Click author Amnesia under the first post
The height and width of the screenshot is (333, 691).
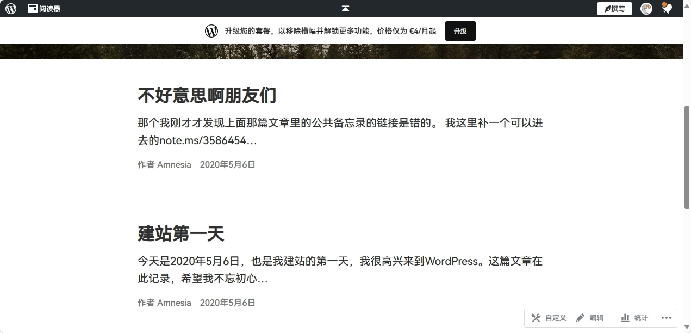coord(174,164)
